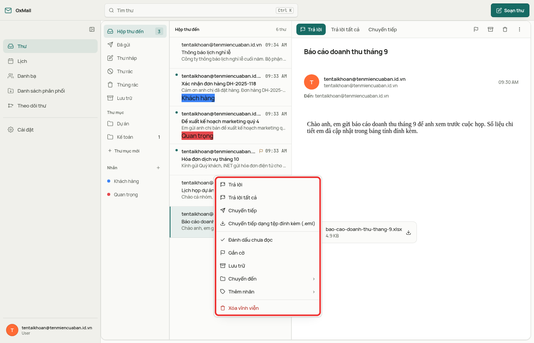Open the Lưu trữ folder in sidebar
This screenshot has width=534, height=343.
[135, 98]
